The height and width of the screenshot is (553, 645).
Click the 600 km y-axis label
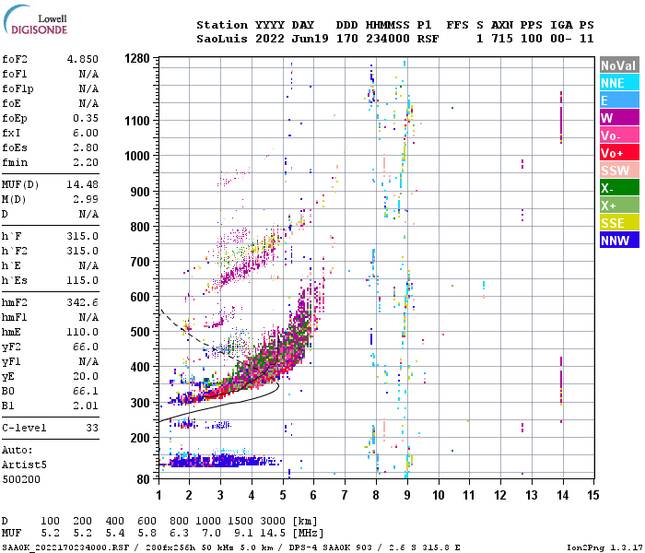tap(140, 297)
